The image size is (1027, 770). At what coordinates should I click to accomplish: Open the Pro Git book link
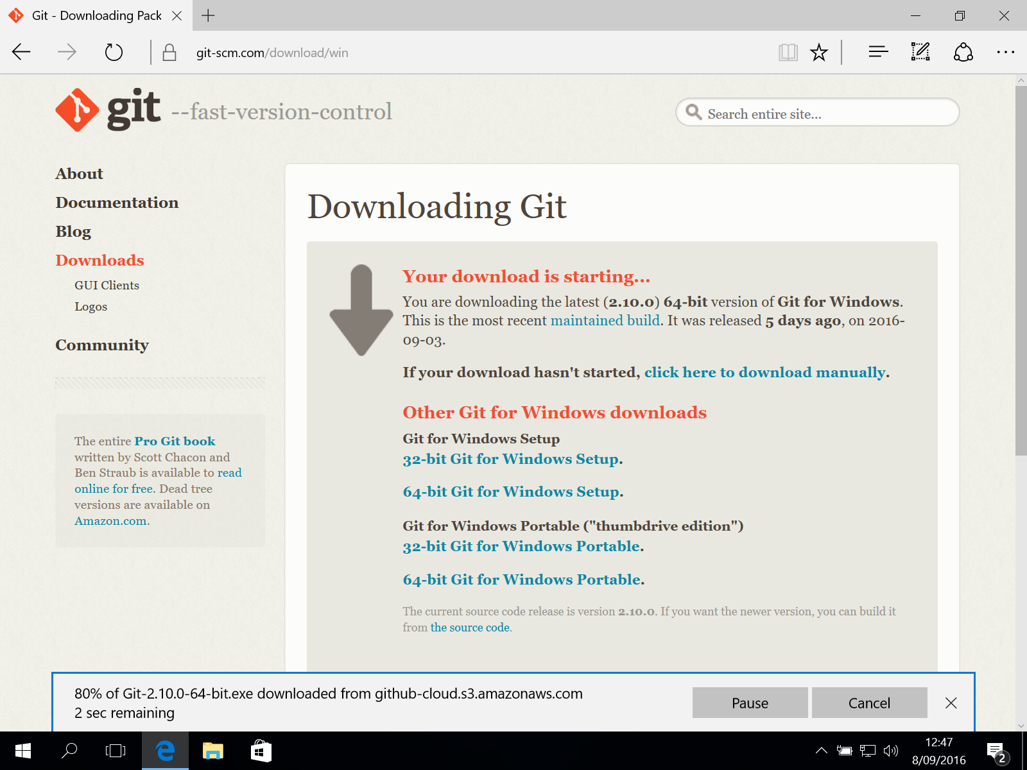coord(175,441)
